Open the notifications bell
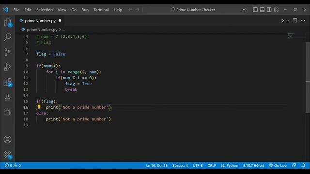 (x=303, y=165)
